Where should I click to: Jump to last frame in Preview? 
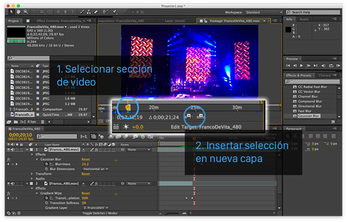tap(316, 66)
